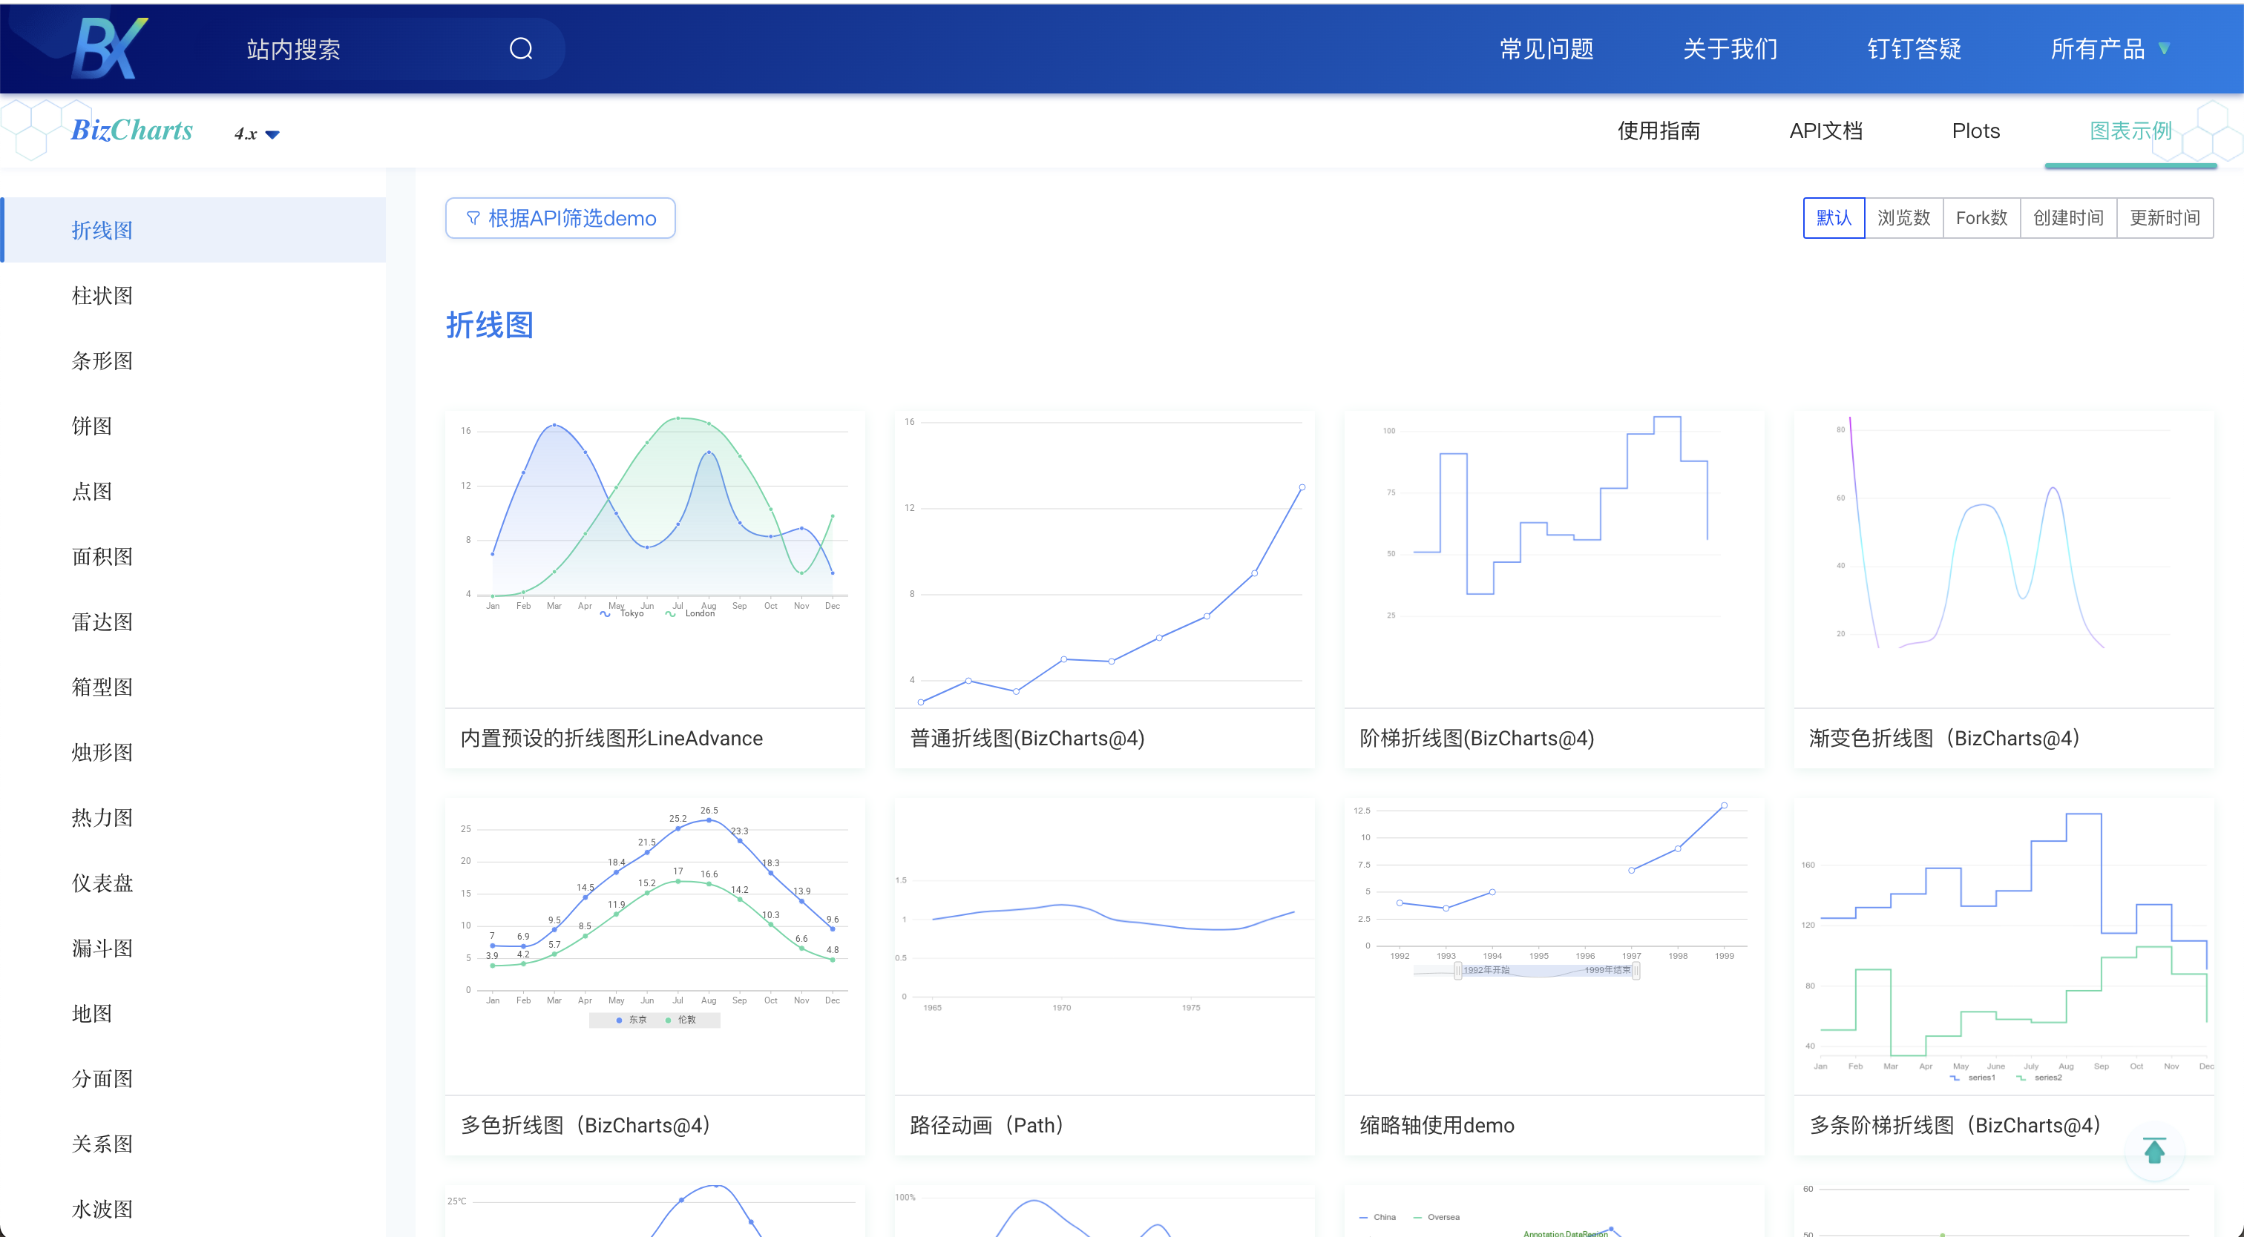The image size is (2244, 1237).
Task: Click the BX logo icon
Action: (110, 48)
